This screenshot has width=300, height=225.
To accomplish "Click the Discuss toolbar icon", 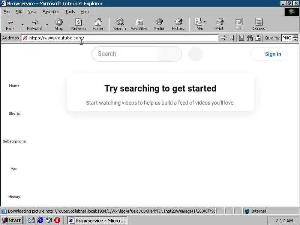I will click(258, 24).
